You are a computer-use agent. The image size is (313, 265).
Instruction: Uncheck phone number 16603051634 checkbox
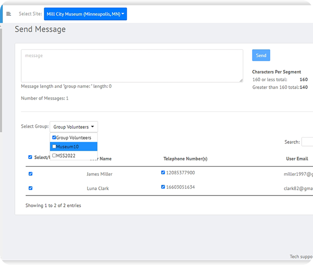tap(163, 187)
